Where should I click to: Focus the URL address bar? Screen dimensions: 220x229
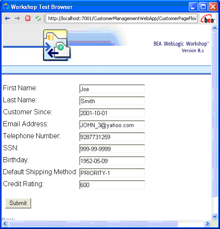click(122, 18)
